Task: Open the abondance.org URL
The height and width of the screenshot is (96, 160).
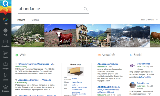Action: (21, 67)
